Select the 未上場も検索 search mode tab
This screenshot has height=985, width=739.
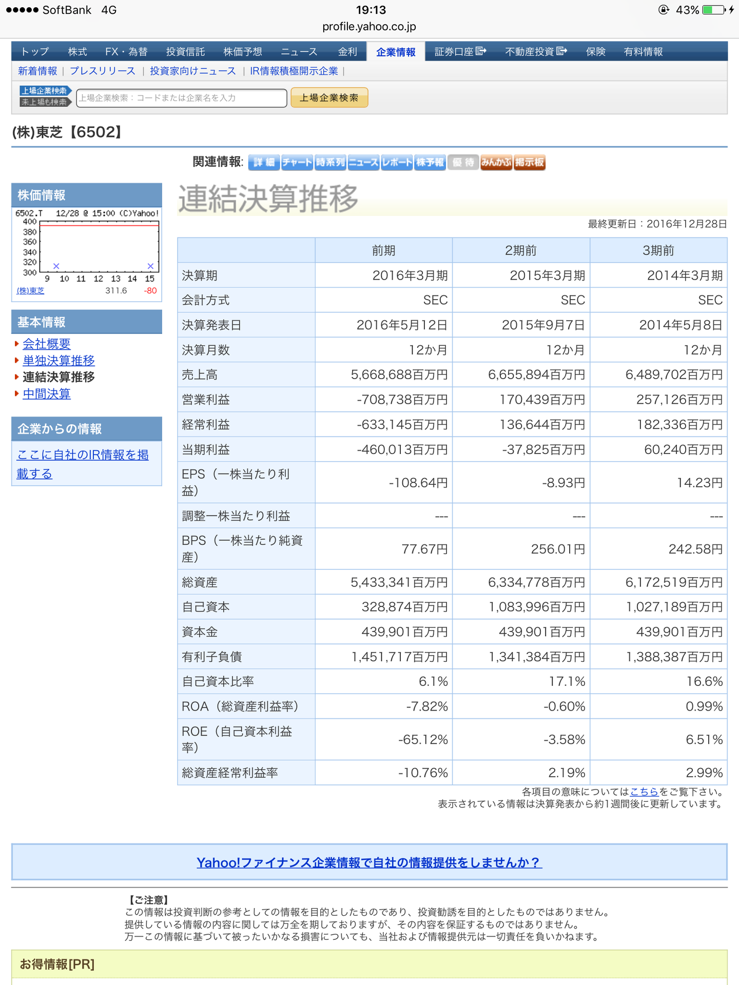tap(45, 102)
